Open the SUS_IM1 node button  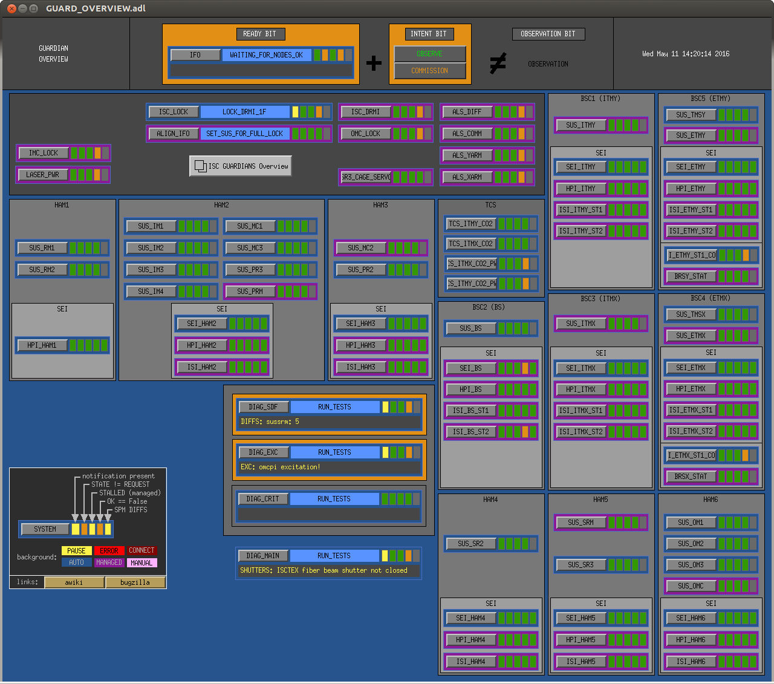point(151,226)
